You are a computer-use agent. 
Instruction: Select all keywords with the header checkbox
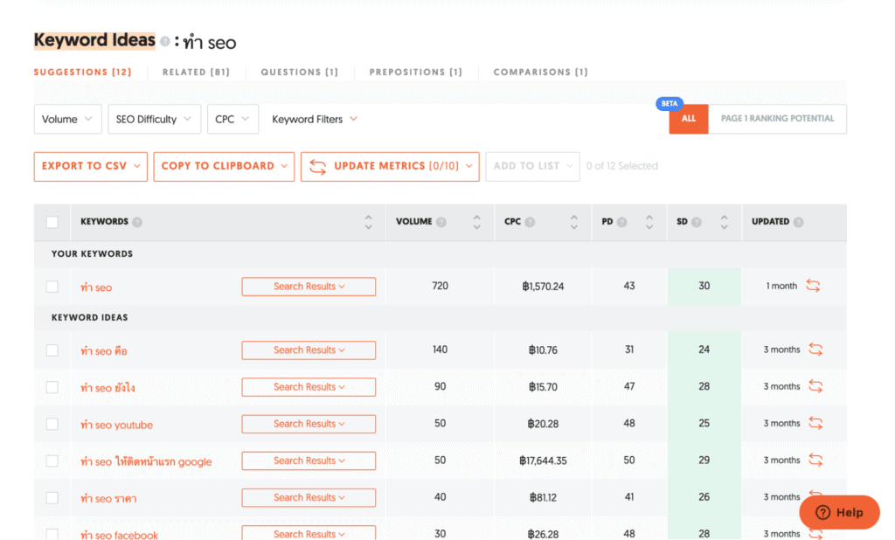coord(52,222)
